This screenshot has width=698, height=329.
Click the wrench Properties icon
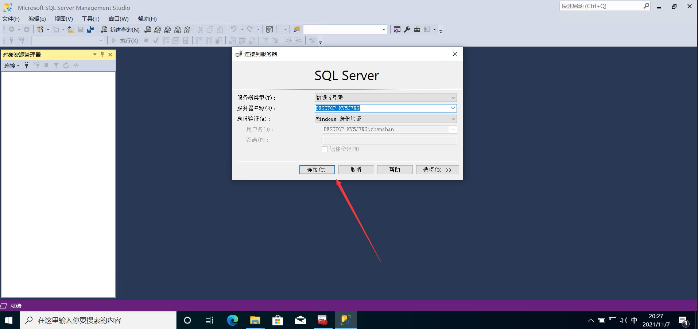coord(407,29)
